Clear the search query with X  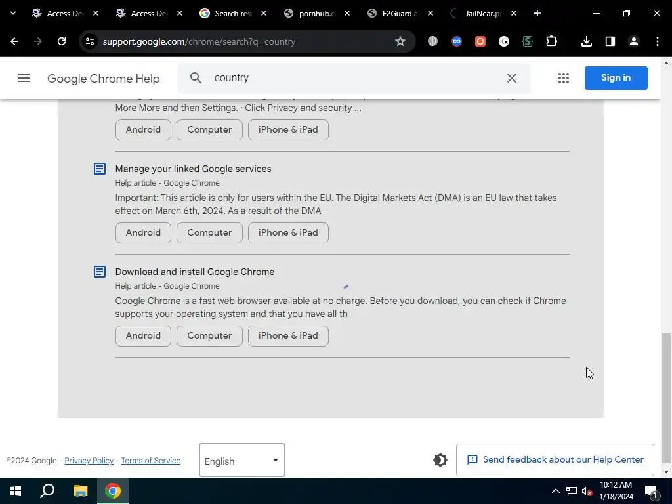pyautogui.click(x=512, y=78)
